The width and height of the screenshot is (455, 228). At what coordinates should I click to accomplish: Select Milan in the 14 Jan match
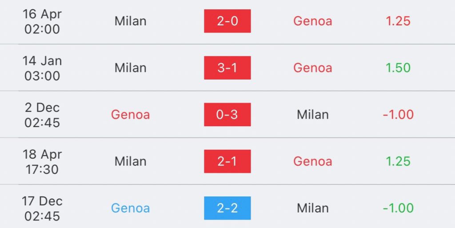pyautogui.click(x=130, y=68)
